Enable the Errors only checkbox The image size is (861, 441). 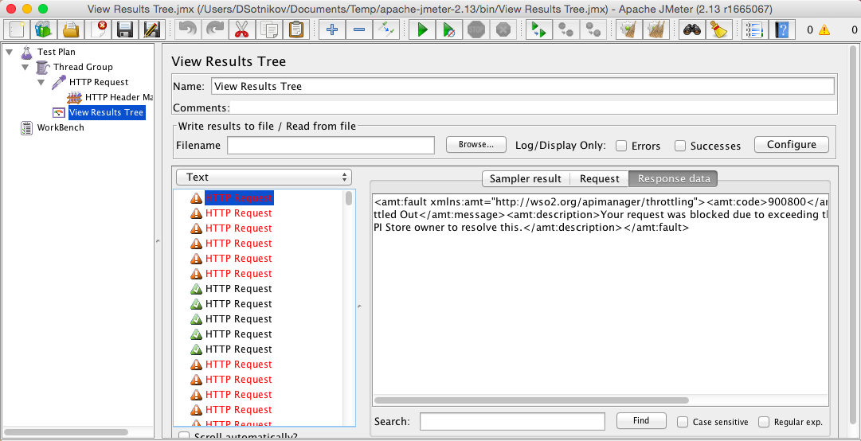621,146
